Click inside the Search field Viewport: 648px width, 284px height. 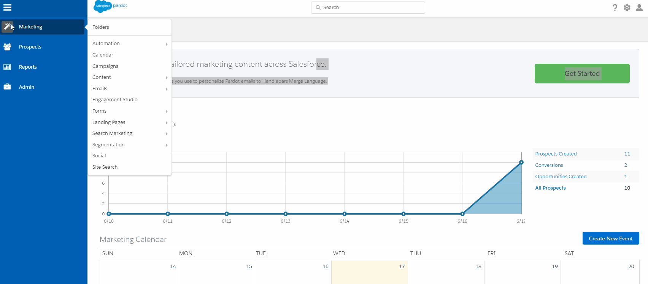click(x=368, y=8)
